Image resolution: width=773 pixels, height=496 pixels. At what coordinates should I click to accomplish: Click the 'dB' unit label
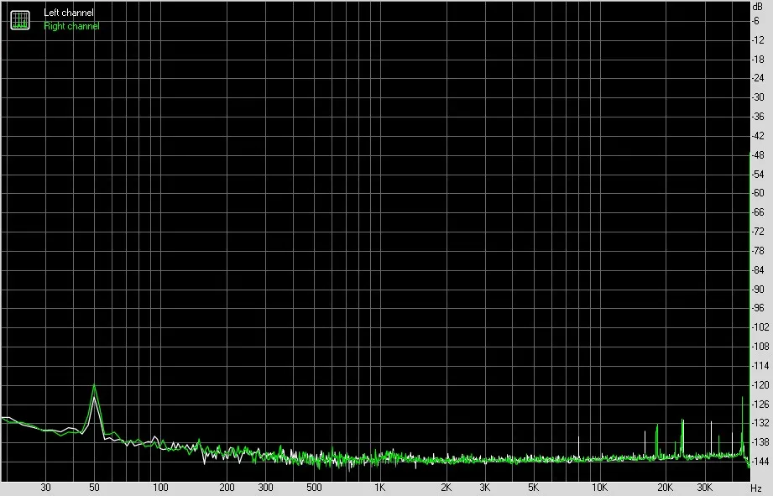757,7
